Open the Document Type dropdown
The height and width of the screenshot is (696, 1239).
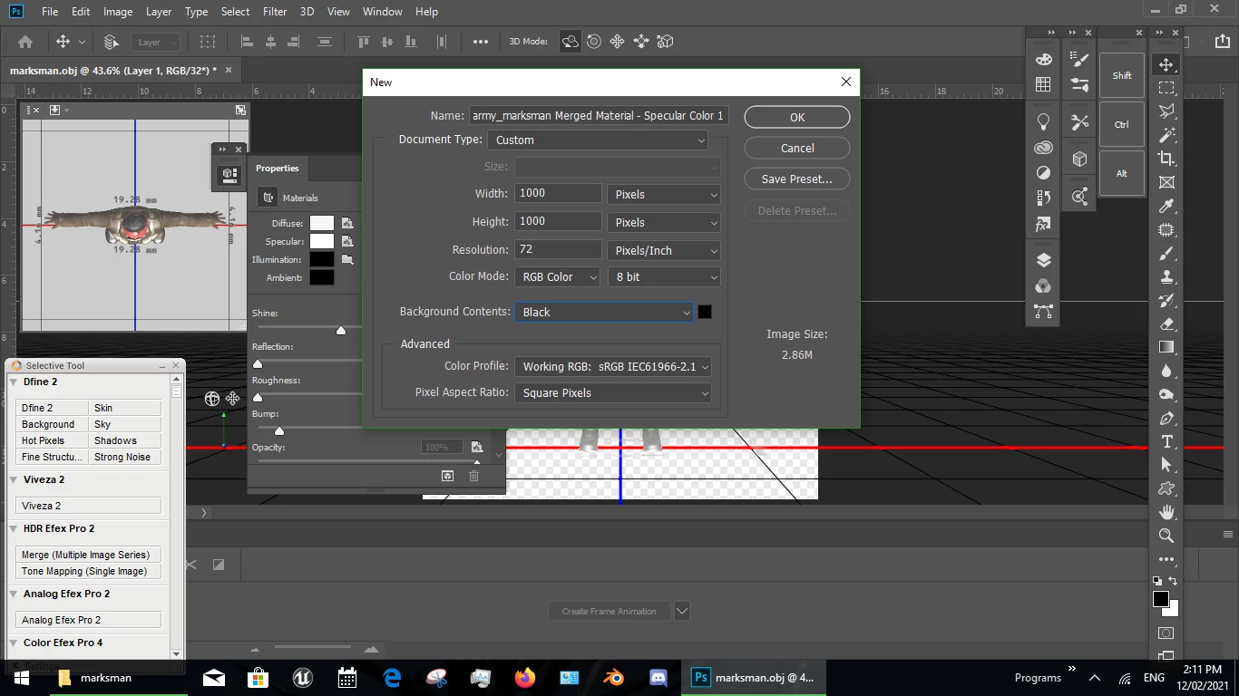point(599,140)
